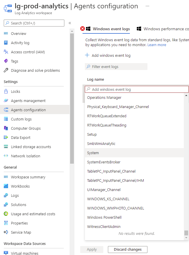
Task: Select Setup log option
Action: coord(134,134)
